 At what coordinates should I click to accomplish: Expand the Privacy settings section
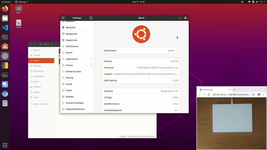point(77,65)
